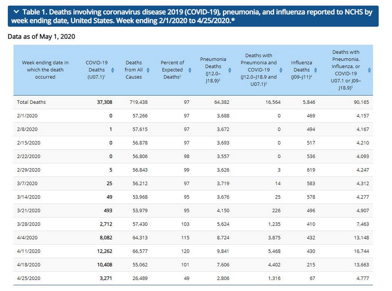Select the 4/18/2020 week row label
392x291 pixels.
pos(29,265)
